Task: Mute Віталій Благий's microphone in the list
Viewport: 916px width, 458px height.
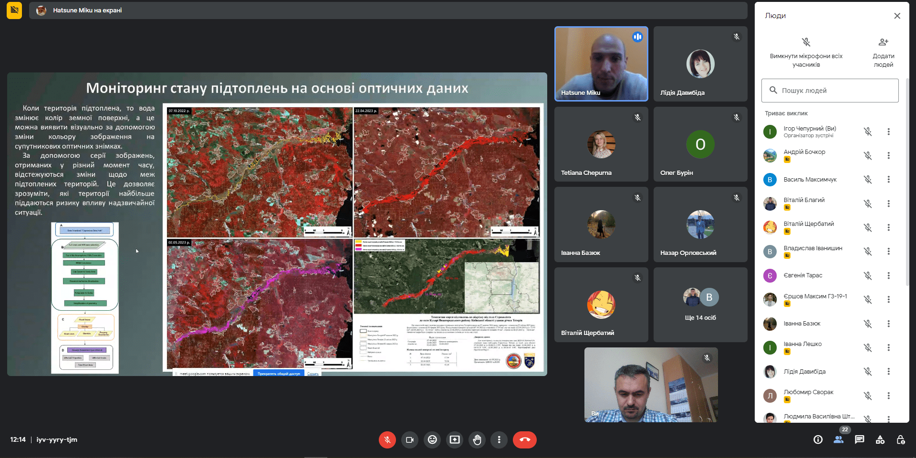Action: click(867, 204)
